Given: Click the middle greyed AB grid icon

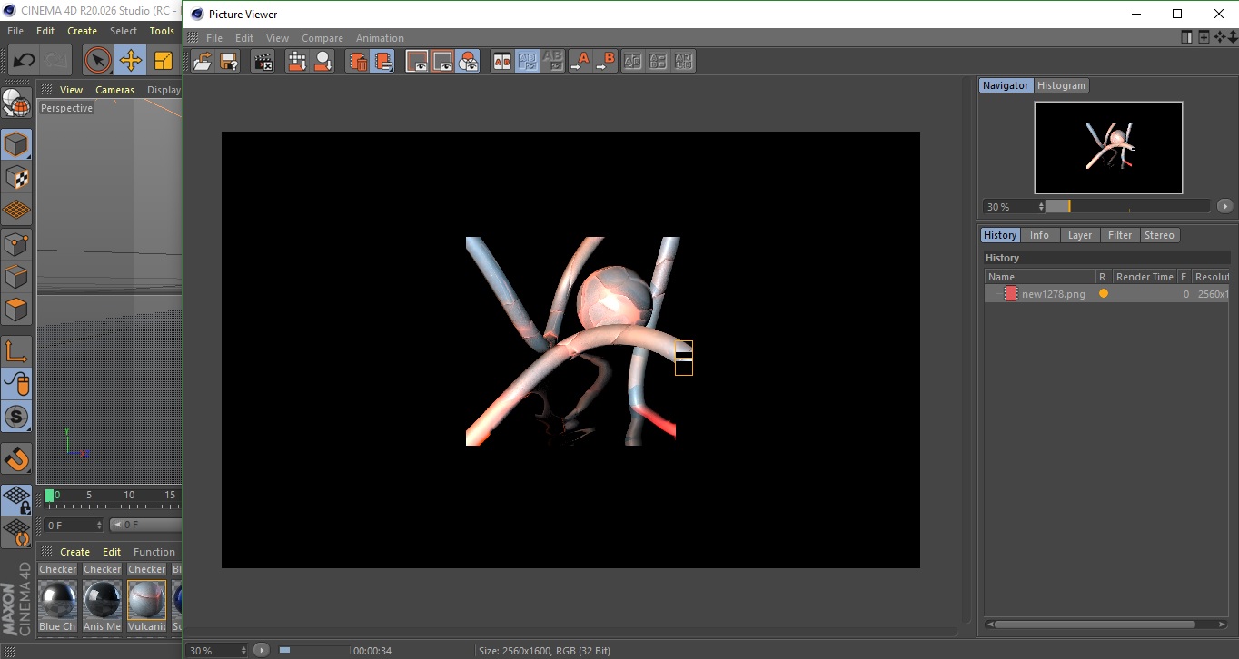Looking at the screenshot, I should [x=658, y=62].
